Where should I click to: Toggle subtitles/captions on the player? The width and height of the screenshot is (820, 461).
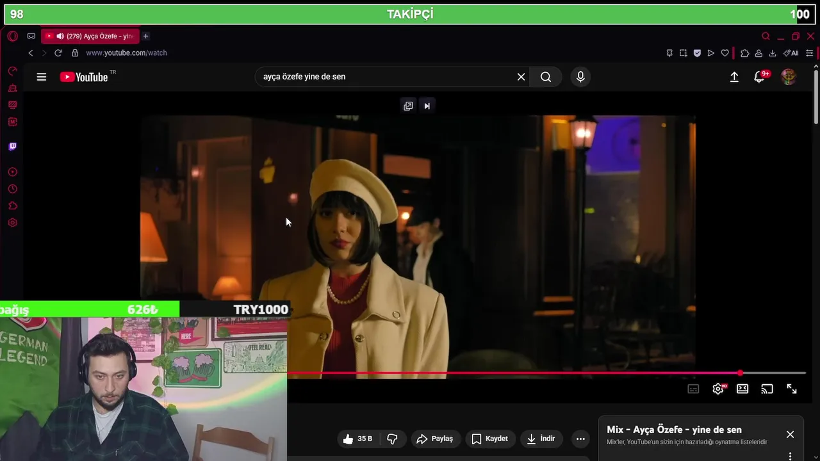tap(693, 389)
